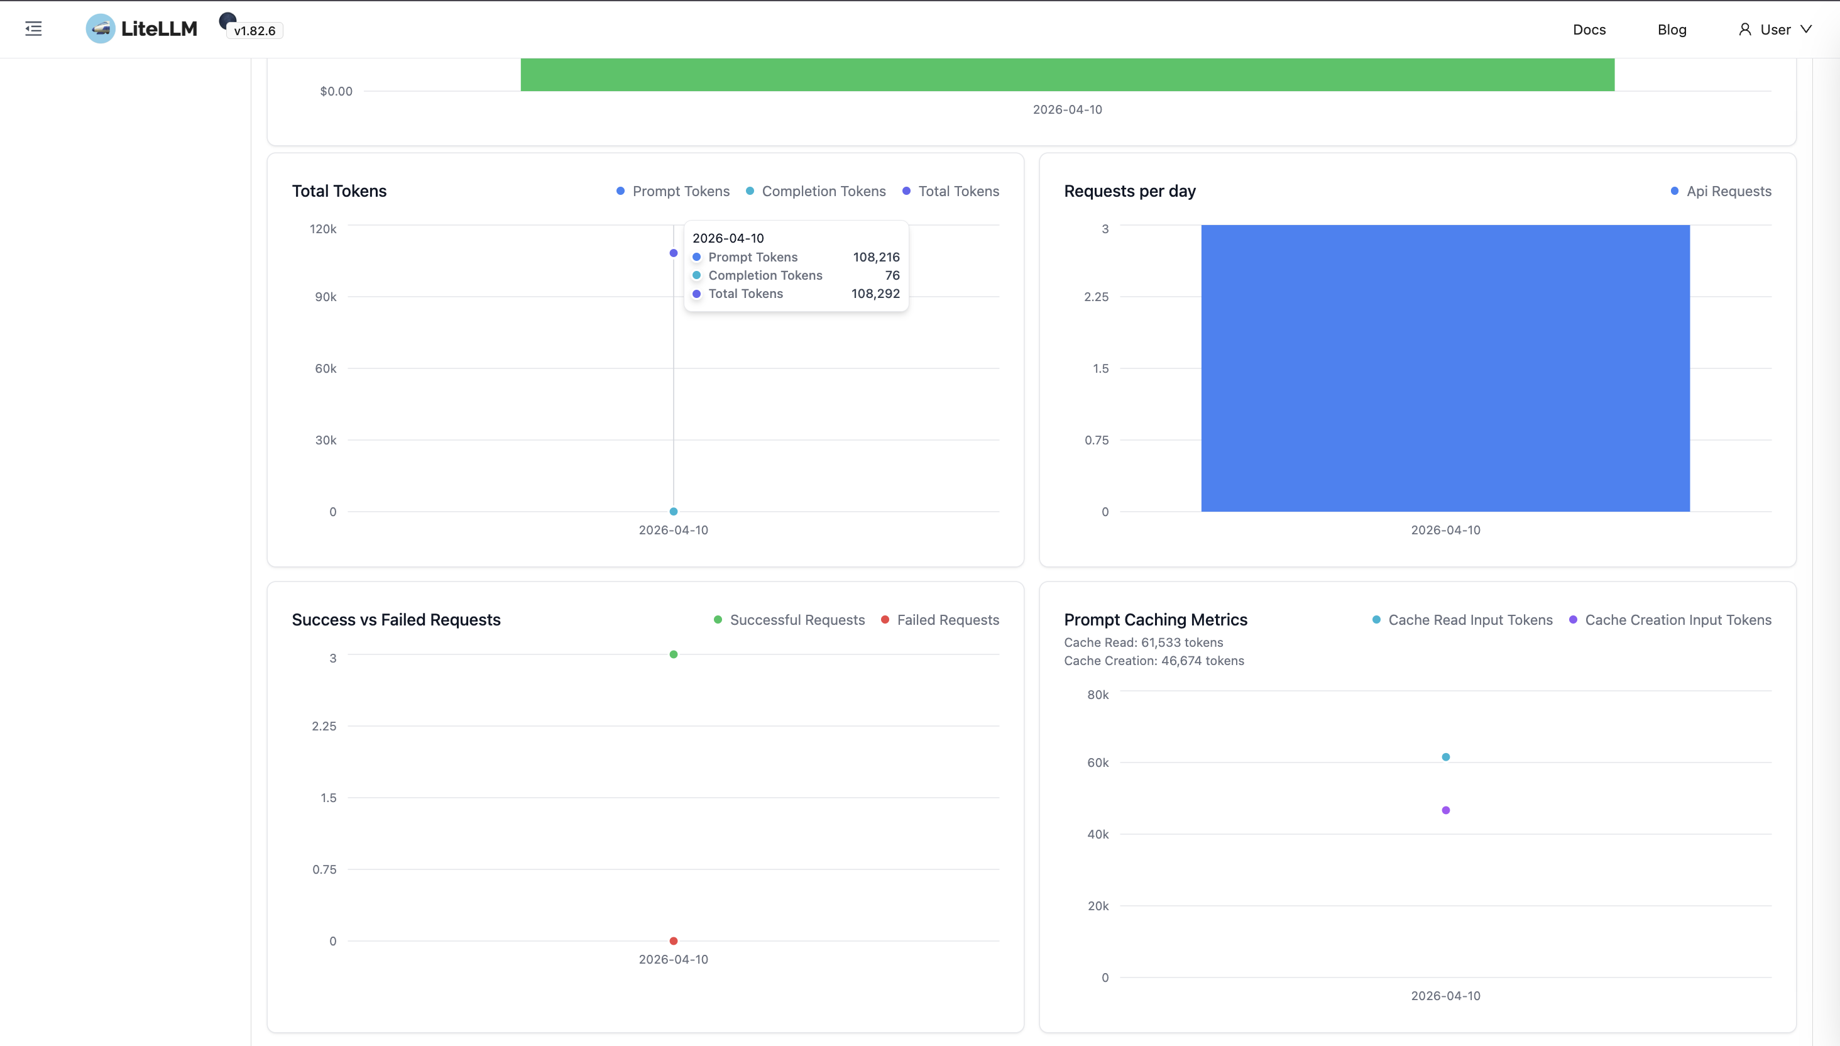Click the purple Total Tokens legend marker
1840x1046 pixels.
906,191
